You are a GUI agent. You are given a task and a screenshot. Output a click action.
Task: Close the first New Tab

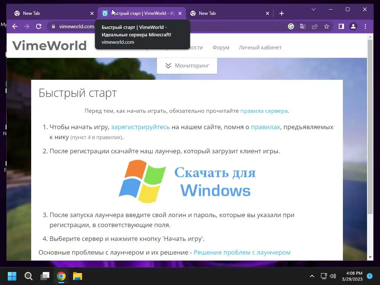coord(92,13)
